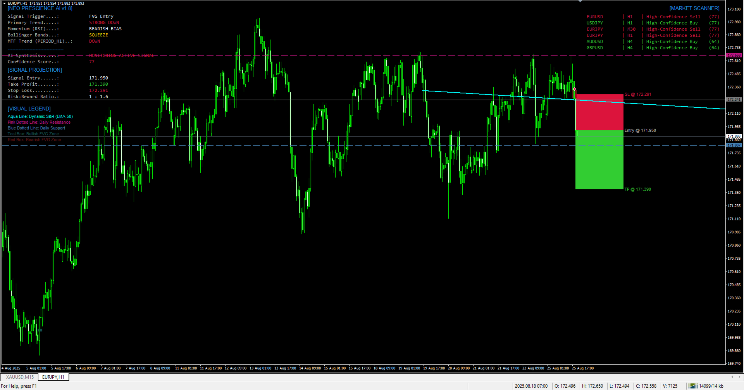Click the [SIGNAL PROJECTION] heading
This screenshot has height=390, width=744.
(35, 70)
